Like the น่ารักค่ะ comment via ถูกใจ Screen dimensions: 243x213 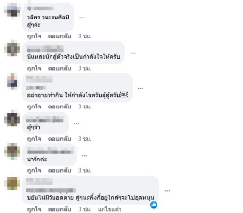pos(34,170)
